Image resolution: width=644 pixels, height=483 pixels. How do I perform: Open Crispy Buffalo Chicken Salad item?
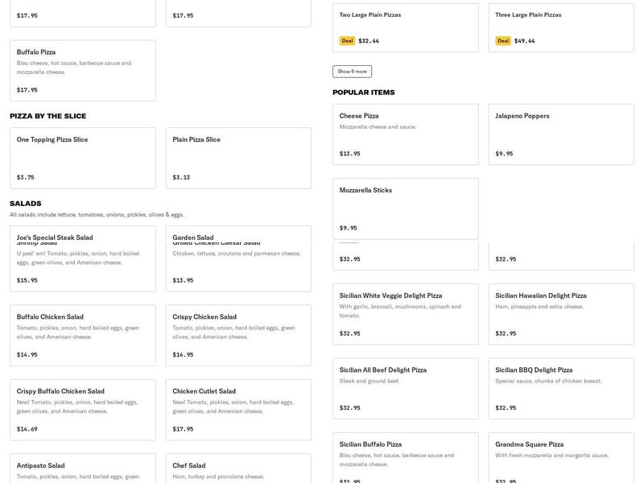[x=82, y=410]
